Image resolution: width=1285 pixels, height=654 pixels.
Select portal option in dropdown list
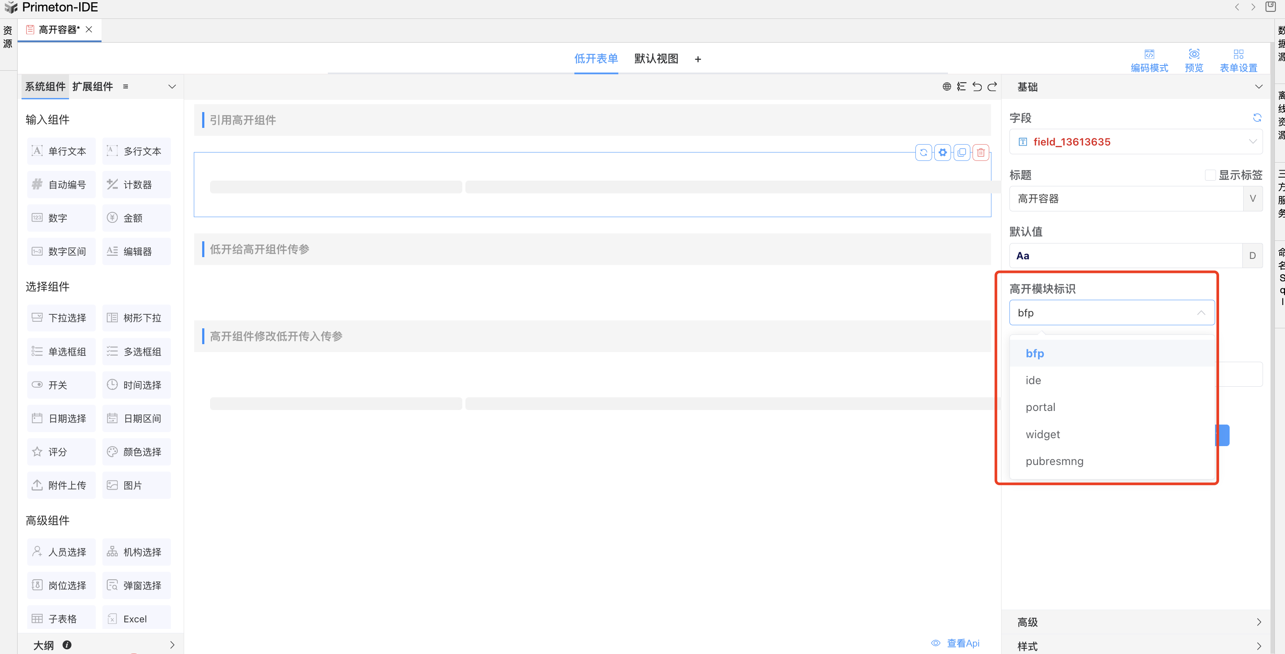pyautogui.click(x=1040, y=407)
